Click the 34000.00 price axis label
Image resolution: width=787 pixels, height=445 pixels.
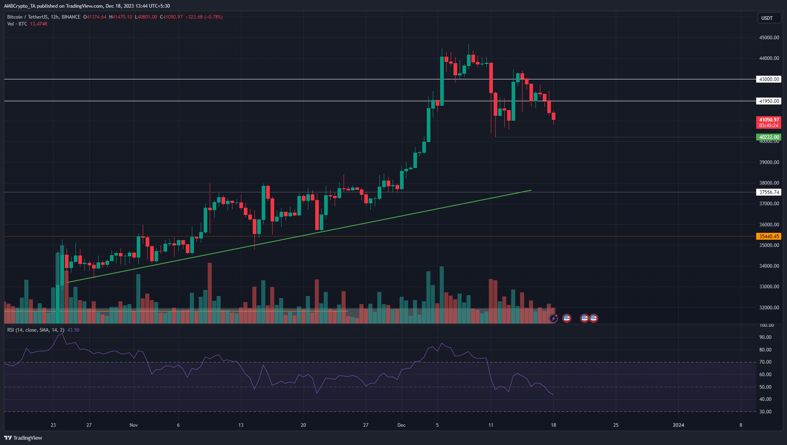[769, 266]
